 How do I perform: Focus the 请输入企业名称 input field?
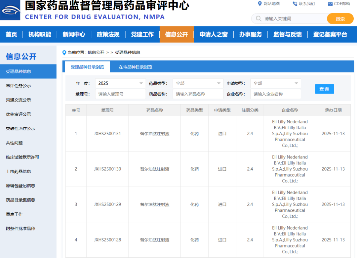(276, 94)
